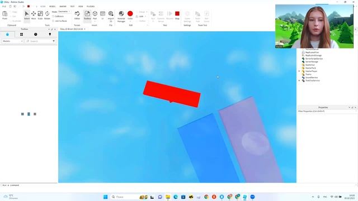Click the red Color circle
This screenshot has width=358, height=201.
coord(130,13)
